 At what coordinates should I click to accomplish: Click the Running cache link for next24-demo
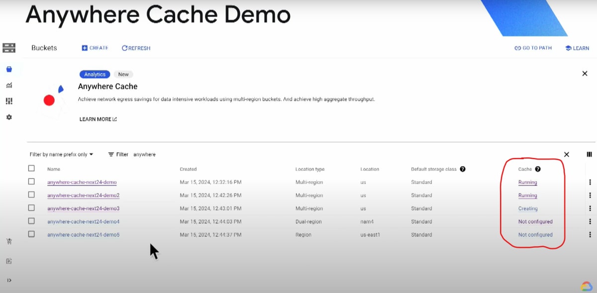[527, 183]
